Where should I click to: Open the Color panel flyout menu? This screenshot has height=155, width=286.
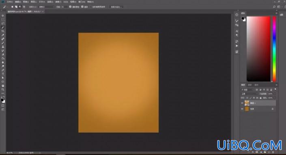click(277, 13)
